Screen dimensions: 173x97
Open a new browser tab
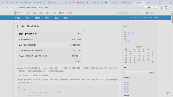point(148,2)
